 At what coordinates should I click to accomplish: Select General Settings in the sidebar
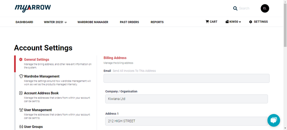coord(36,60)
